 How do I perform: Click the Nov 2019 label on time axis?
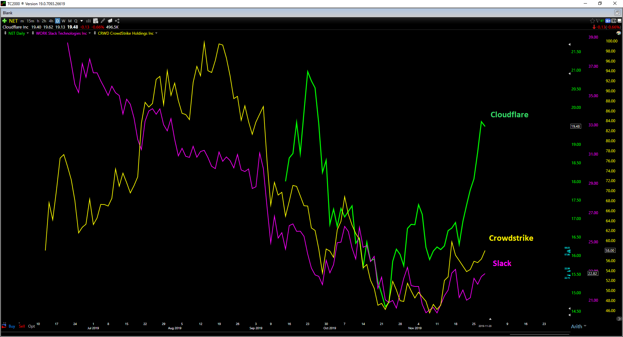pyautogui.click(x=415, y=328)
